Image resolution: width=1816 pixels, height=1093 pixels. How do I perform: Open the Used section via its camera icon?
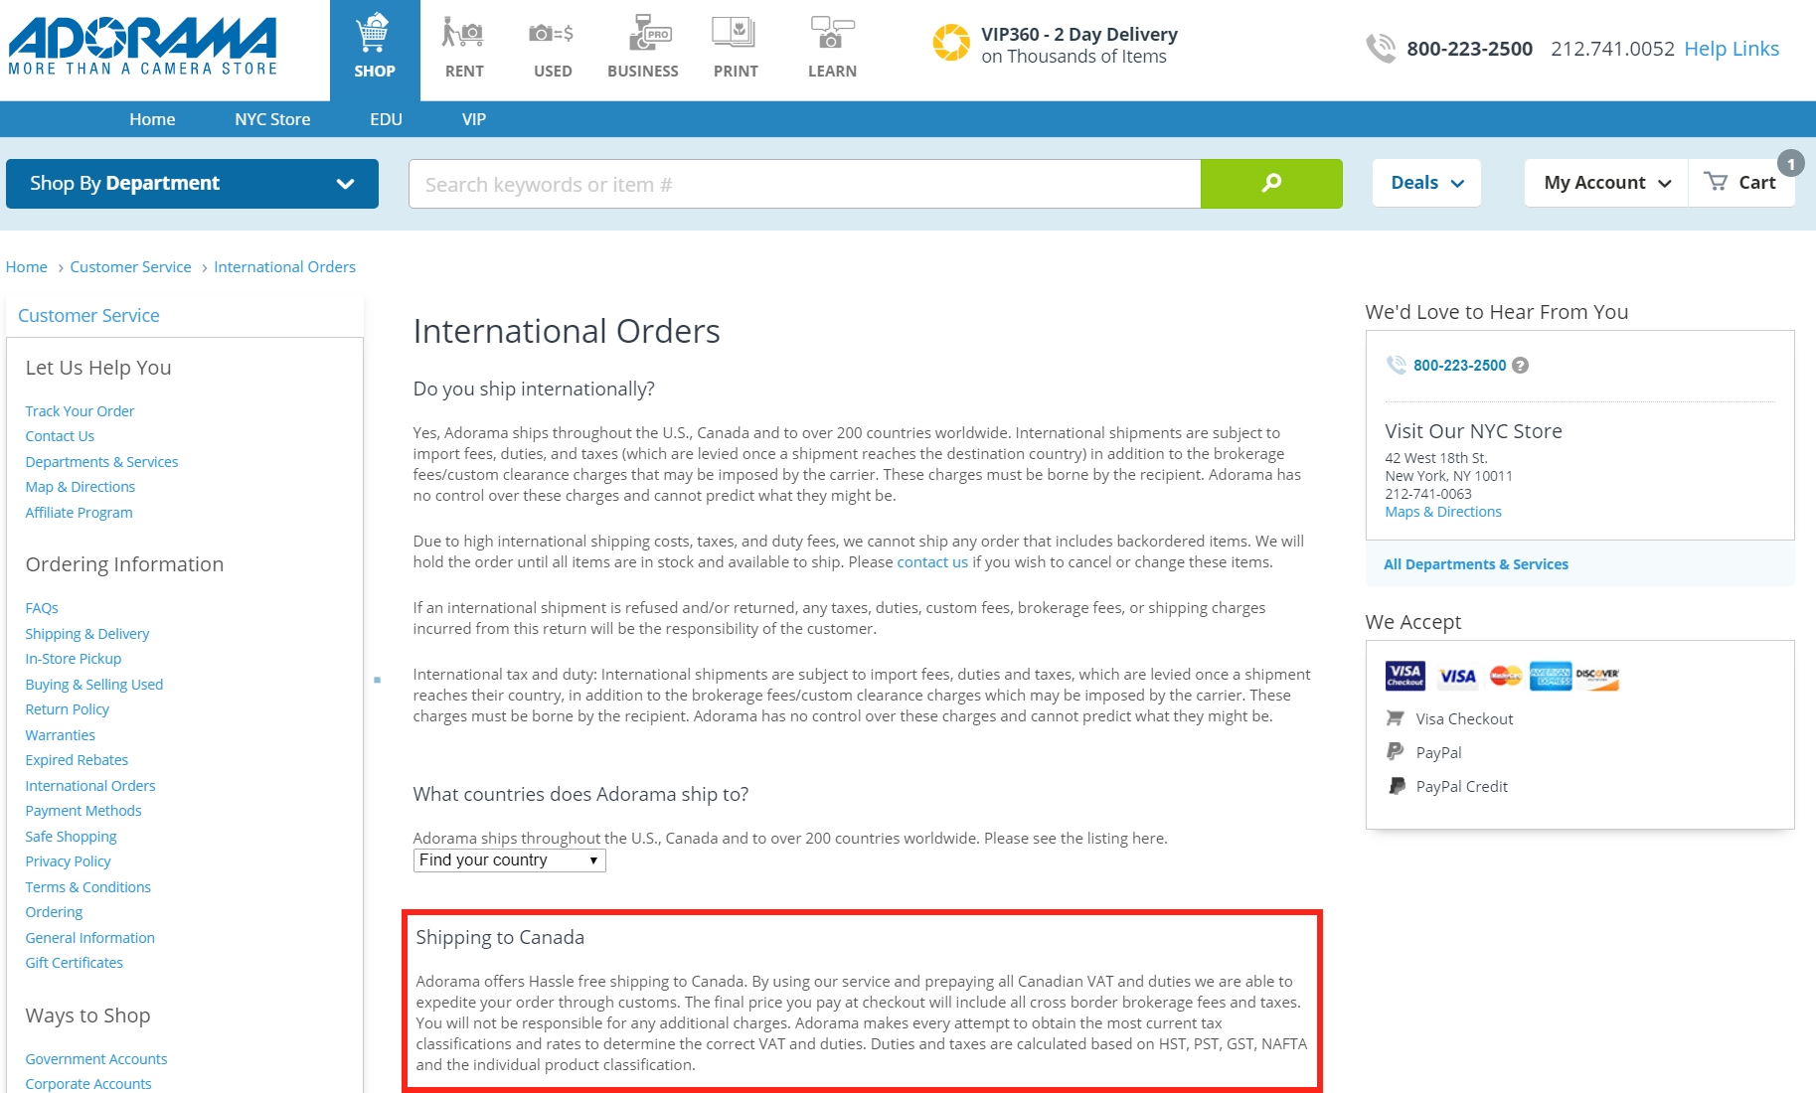coord(551,33)
